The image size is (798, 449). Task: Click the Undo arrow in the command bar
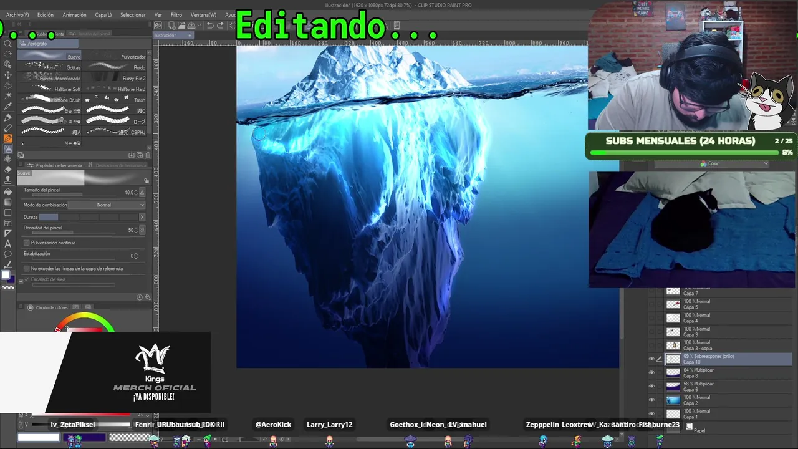pos(210,26)
